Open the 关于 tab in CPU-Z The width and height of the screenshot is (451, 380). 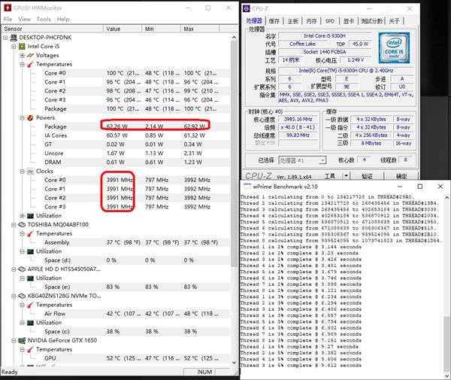click(x=394, y=21)
